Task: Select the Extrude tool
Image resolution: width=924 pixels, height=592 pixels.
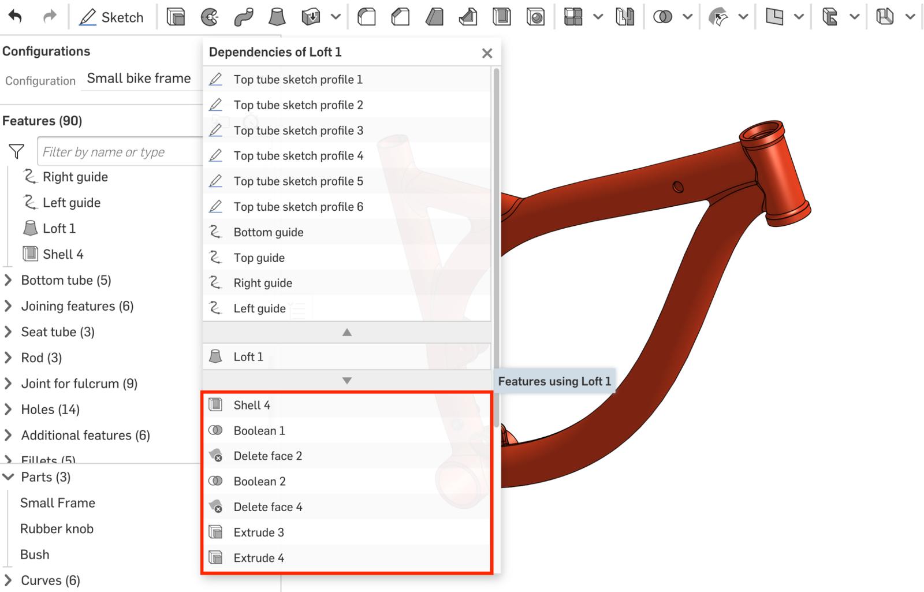Action: (x=174, y=17)
